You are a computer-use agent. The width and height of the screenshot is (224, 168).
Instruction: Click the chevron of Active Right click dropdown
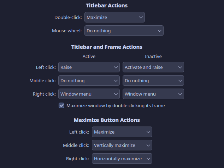click(x=116, y=94)
